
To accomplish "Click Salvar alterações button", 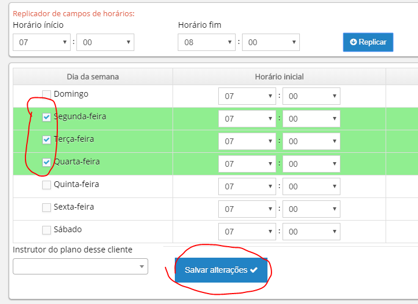I will (221, 270).
